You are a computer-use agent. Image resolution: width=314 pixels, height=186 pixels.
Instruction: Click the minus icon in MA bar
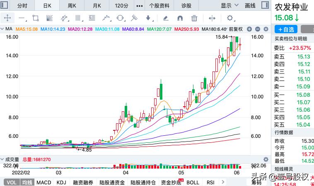click(258, 29)
